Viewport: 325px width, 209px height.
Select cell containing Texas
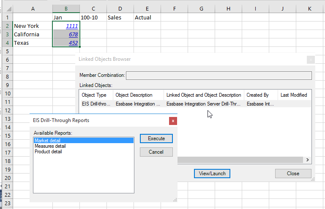click(x=33, y=43)
